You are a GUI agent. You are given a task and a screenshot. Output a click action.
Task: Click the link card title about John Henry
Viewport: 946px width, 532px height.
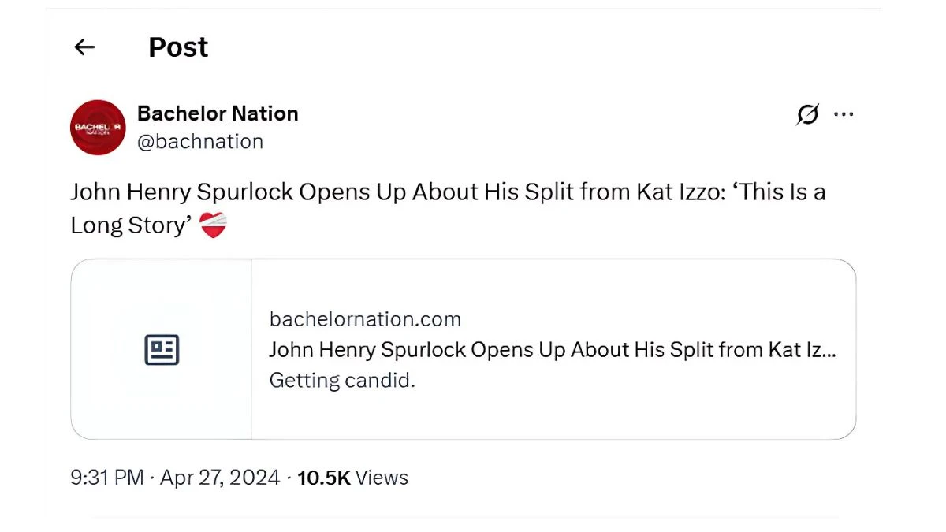[x=552, y=349]
